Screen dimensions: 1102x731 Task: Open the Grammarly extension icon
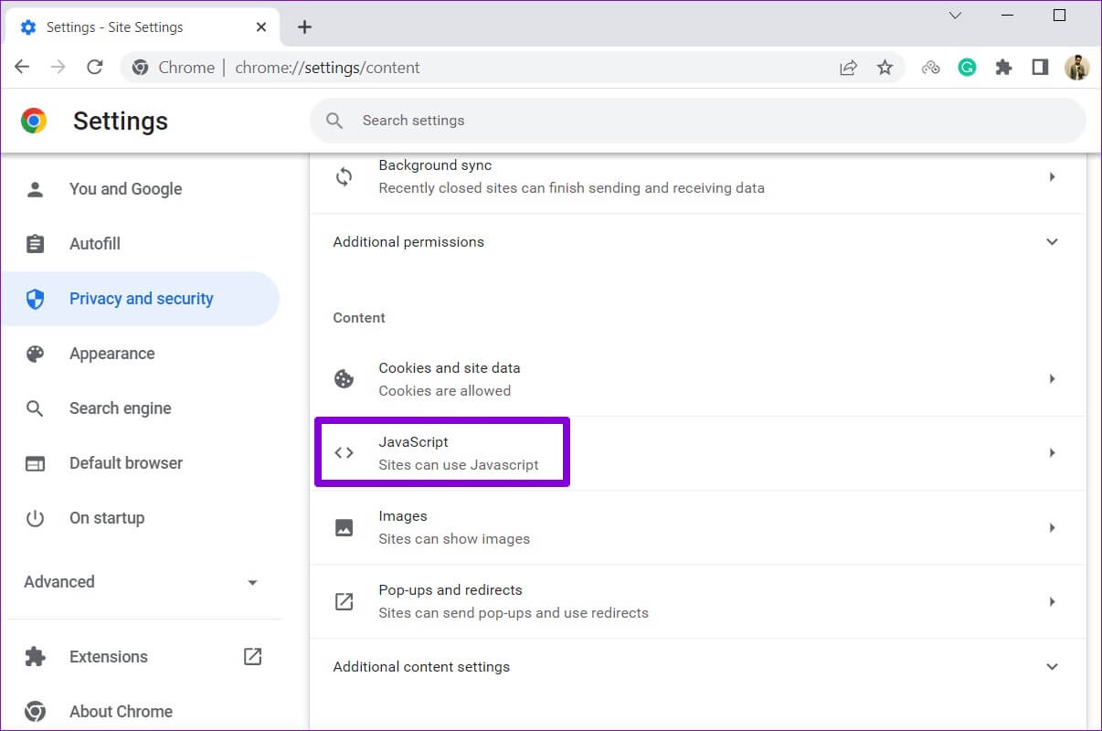tap(967, 68)
